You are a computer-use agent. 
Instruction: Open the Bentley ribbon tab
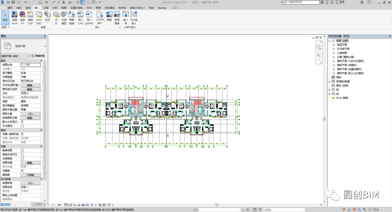click(162, 8)
